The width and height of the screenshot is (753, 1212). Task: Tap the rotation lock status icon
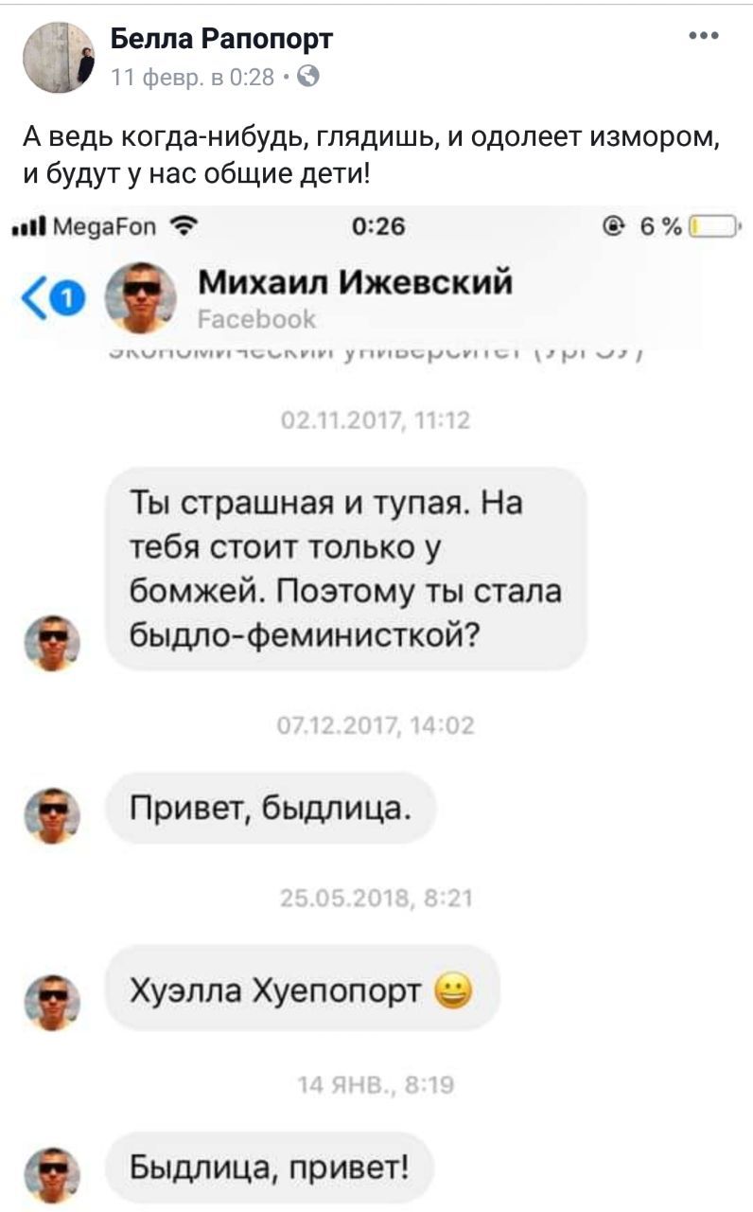pos(616,225)
